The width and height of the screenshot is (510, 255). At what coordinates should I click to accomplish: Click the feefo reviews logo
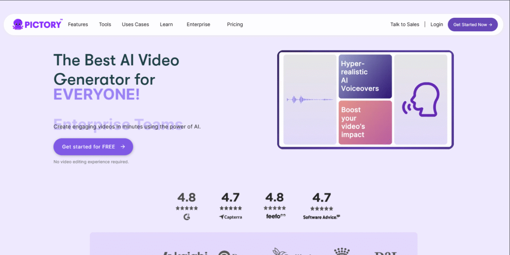pyautogui.click(x=275, y=216)
